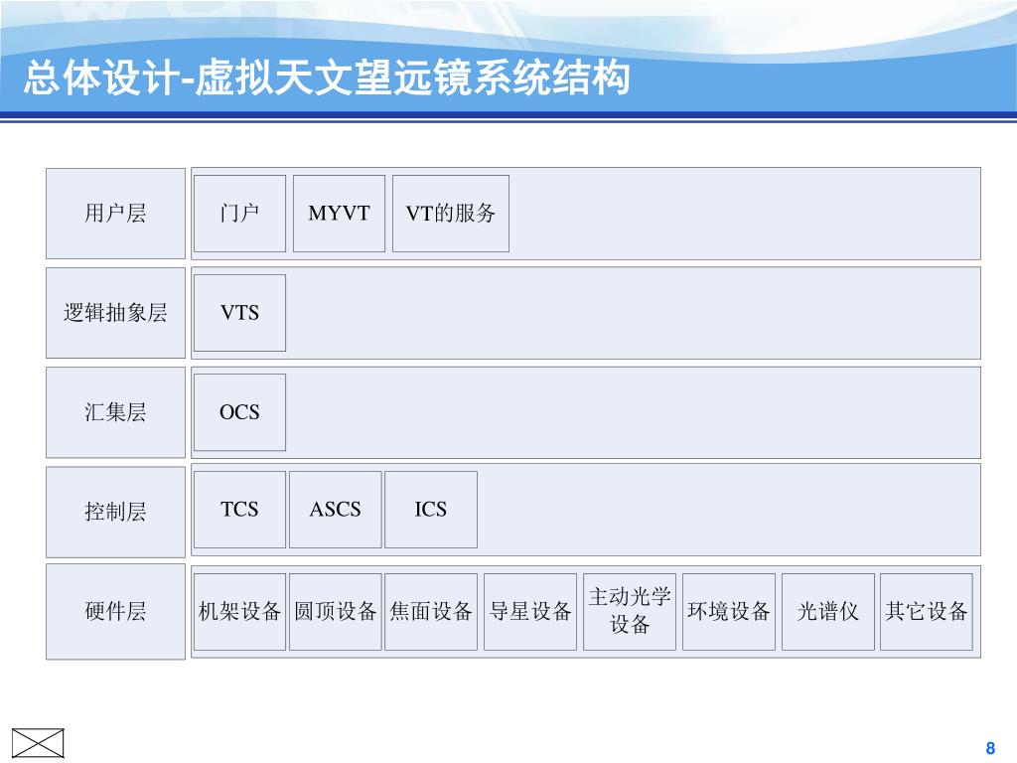Click the 其它设备 box

pyautogui.click(x=927, y=612)
